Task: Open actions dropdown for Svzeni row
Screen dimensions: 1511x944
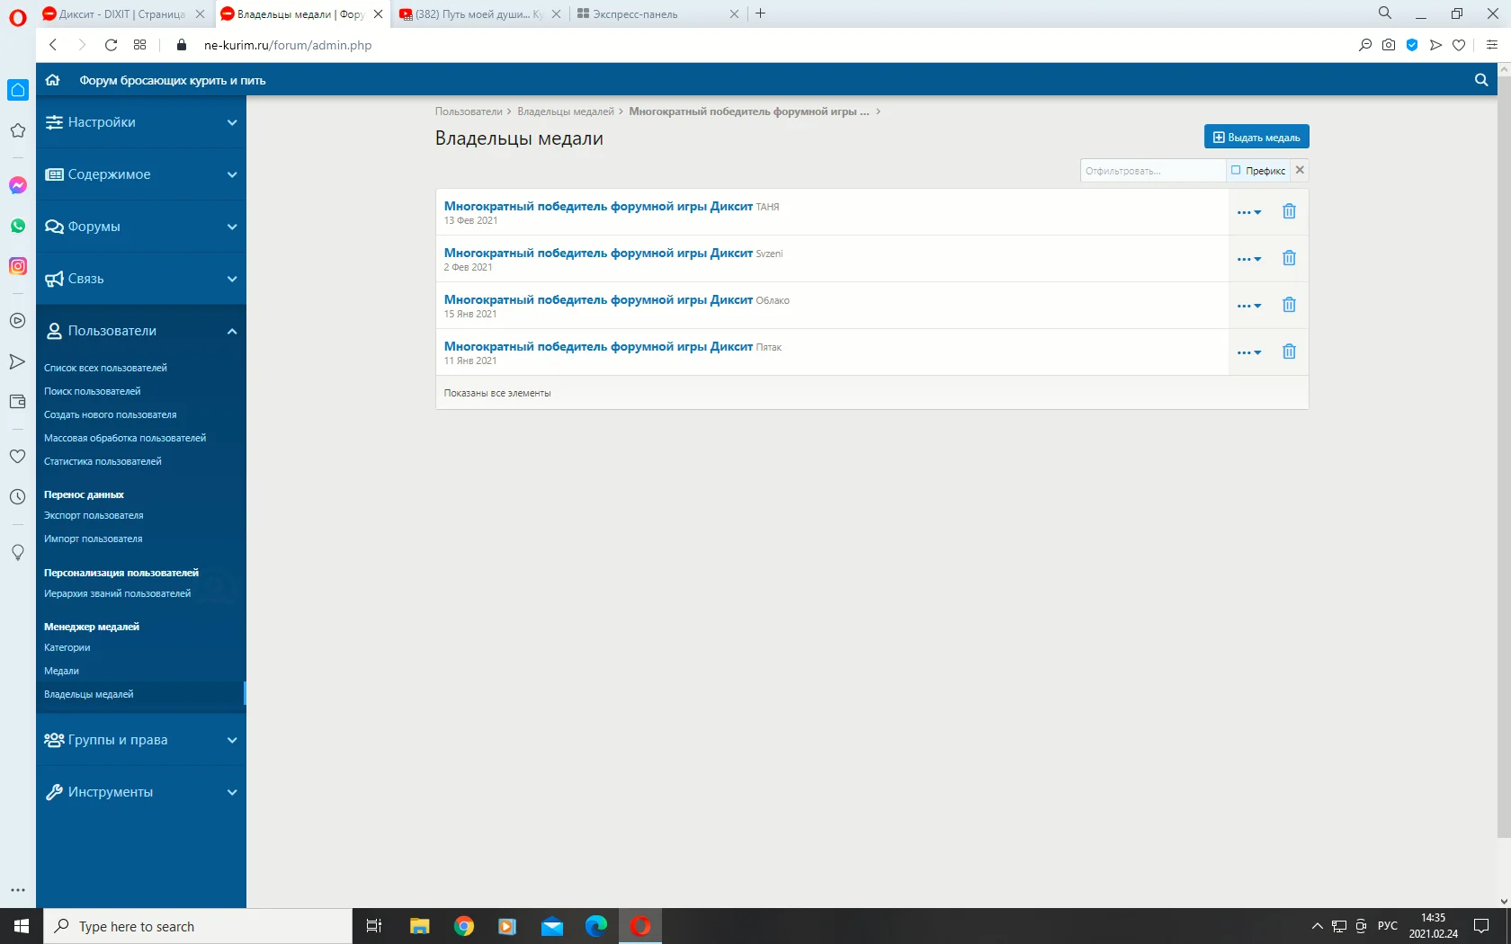Action: [1249, 259]
